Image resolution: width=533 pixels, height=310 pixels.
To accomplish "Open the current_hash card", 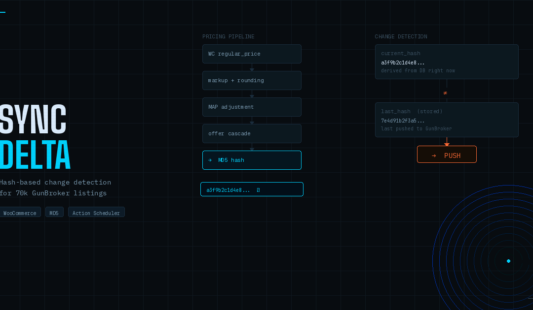I will [x=447, y=62].
